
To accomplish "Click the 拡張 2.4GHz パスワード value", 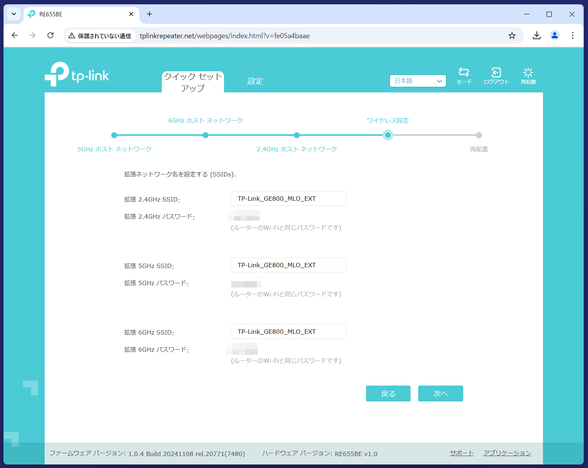I will (244, 215).
